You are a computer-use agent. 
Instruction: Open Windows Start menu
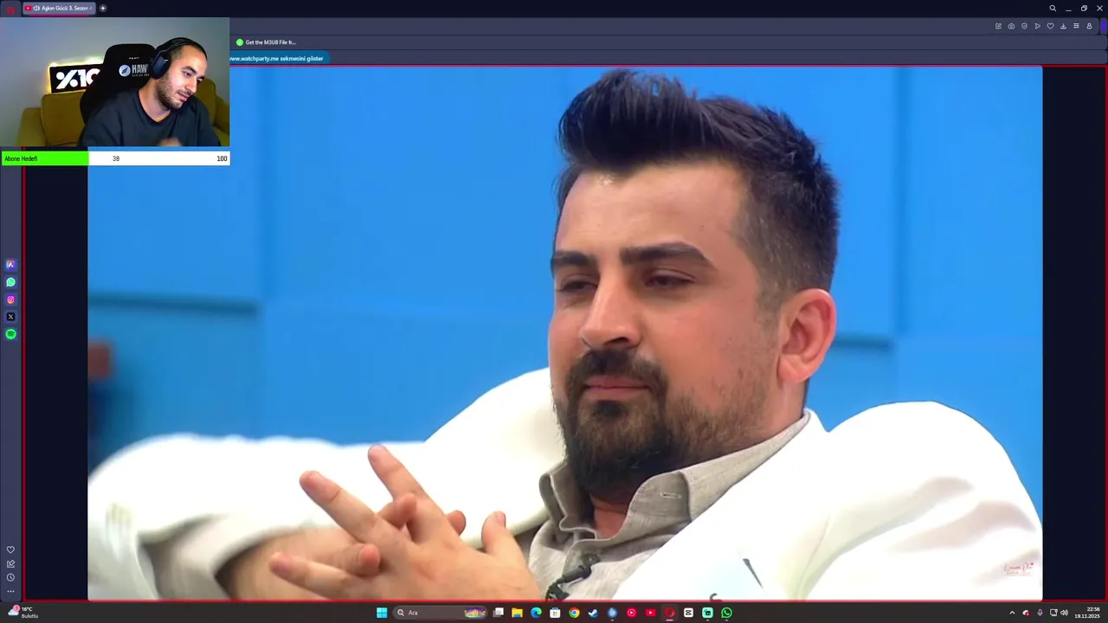(382, 613)
